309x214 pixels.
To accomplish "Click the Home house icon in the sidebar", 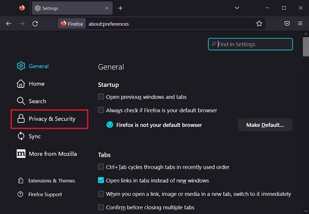I will tap(21, 84).
